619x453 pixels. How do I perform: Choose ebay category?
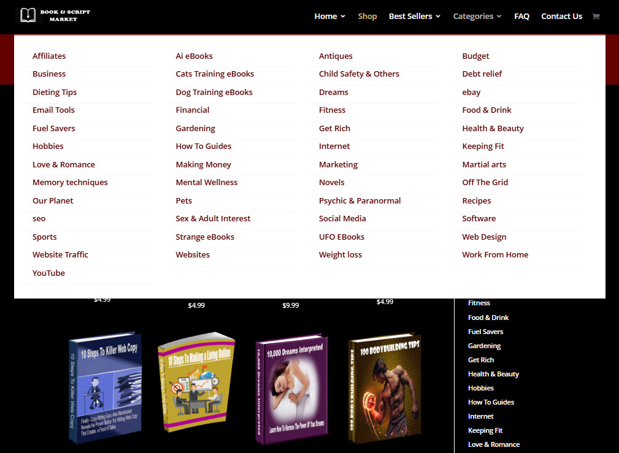pyautogui.click(x=471, y=92)
